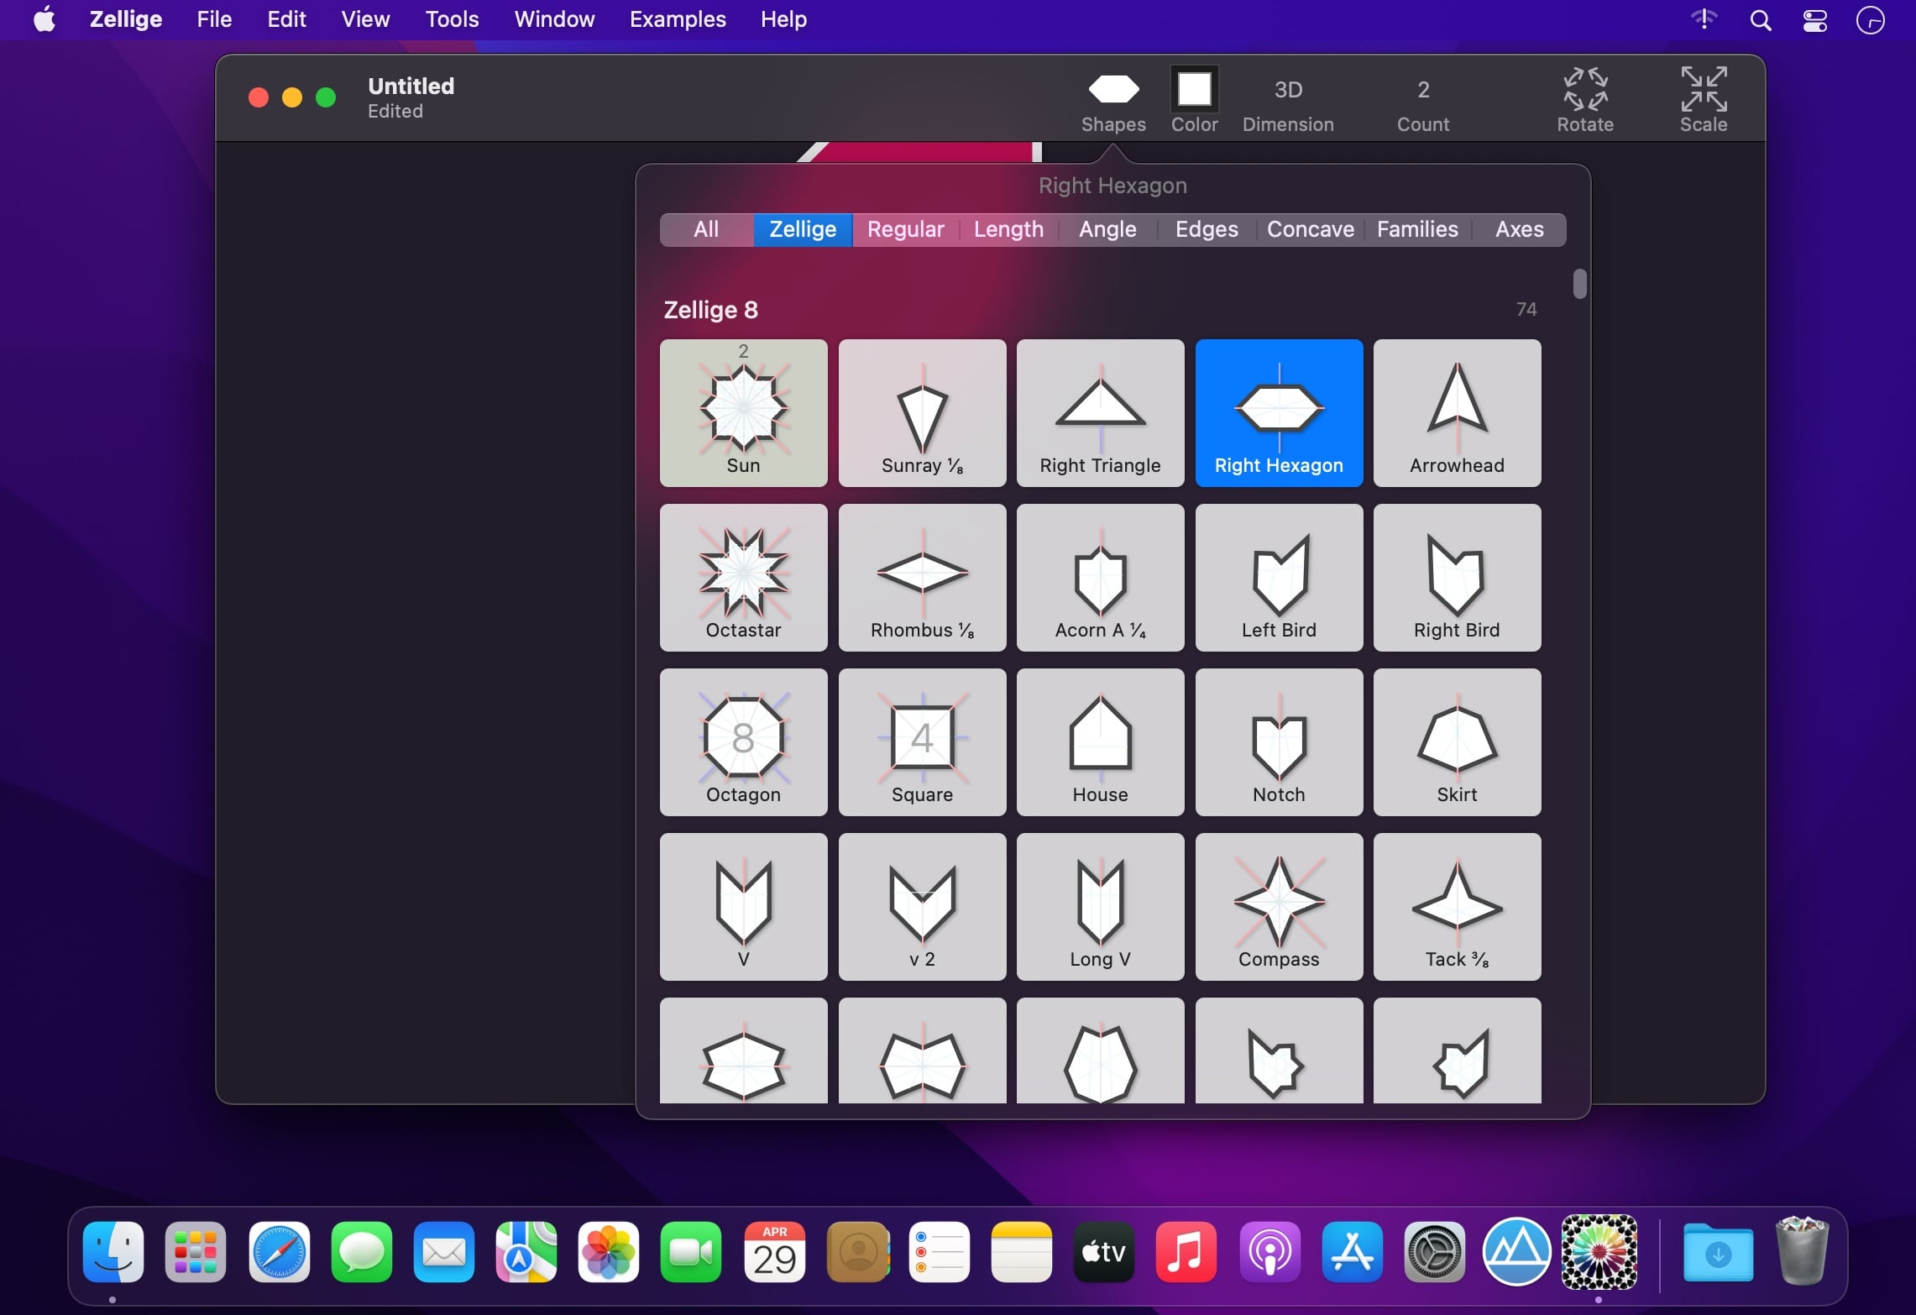Viewport: 1916px width, 1315px height.
Task: Switch to the Regular filter tab
Action: click(x=905, y=229)
